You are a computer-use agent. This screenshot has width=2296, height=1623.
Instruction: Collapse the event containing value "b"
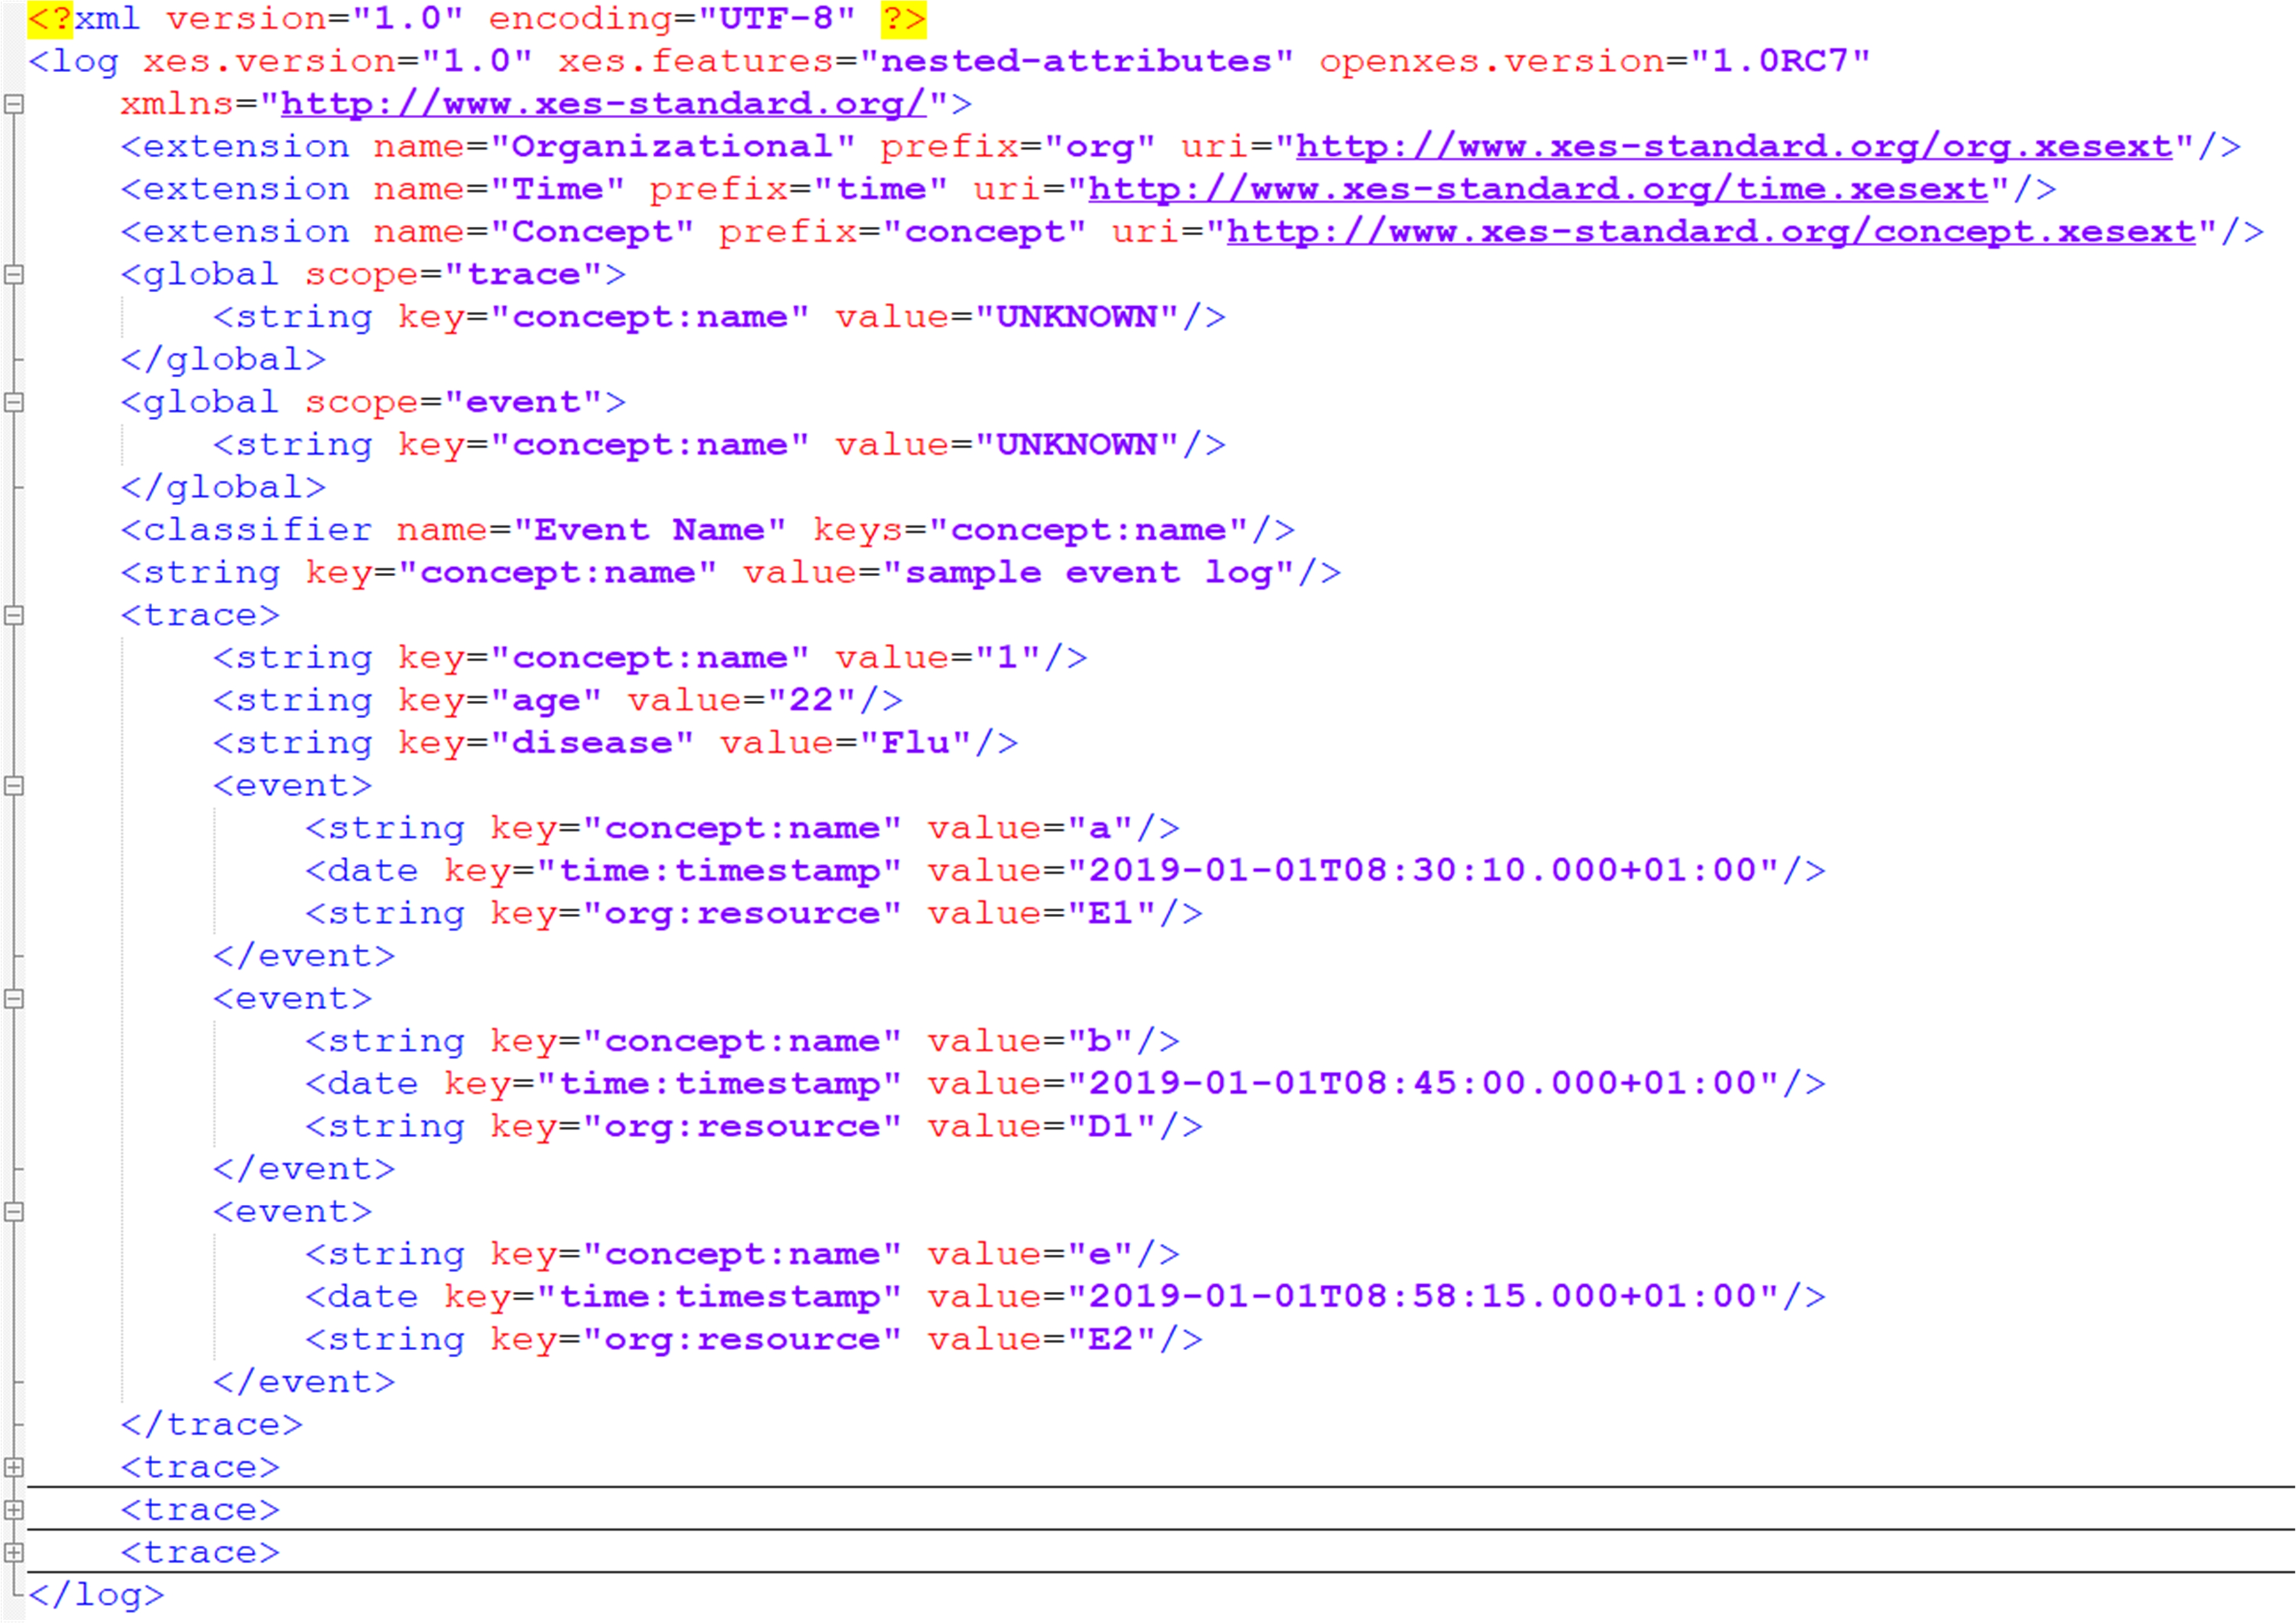pos(14,999)
